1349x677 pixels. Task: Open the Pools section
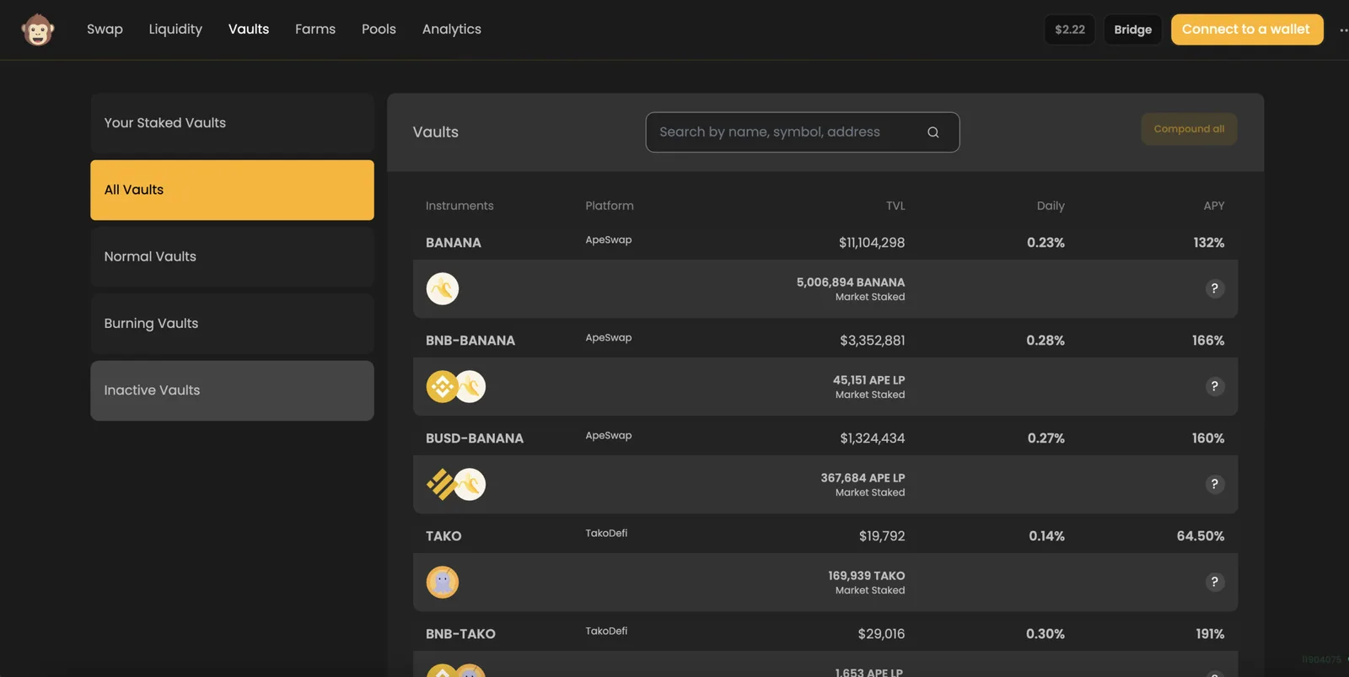point(379,29)
